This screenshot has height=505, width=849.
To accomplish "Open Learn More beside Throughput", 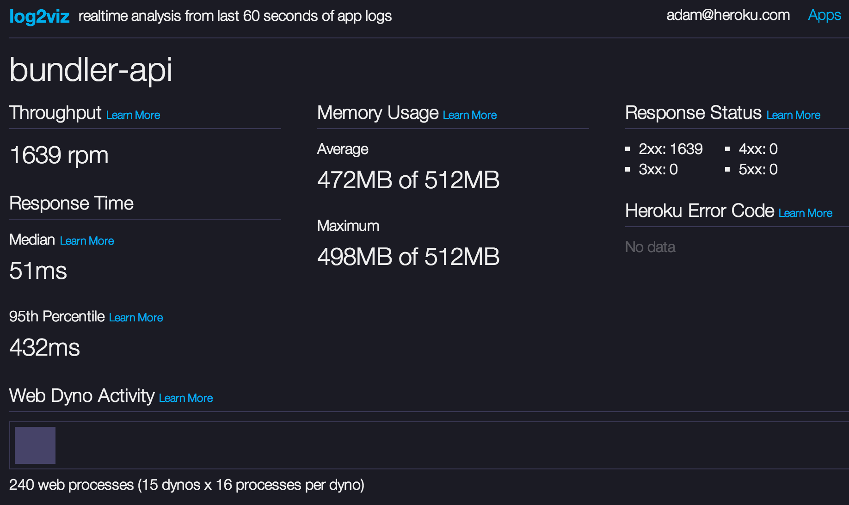I will (133, 115).
